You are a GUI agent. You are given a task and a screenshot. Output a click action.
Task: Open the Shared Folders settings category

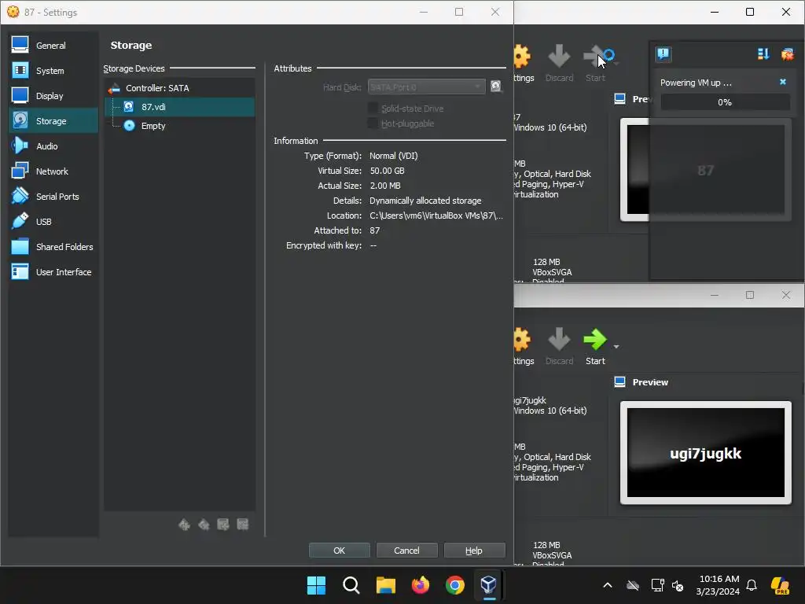click(x=53, y=246)
